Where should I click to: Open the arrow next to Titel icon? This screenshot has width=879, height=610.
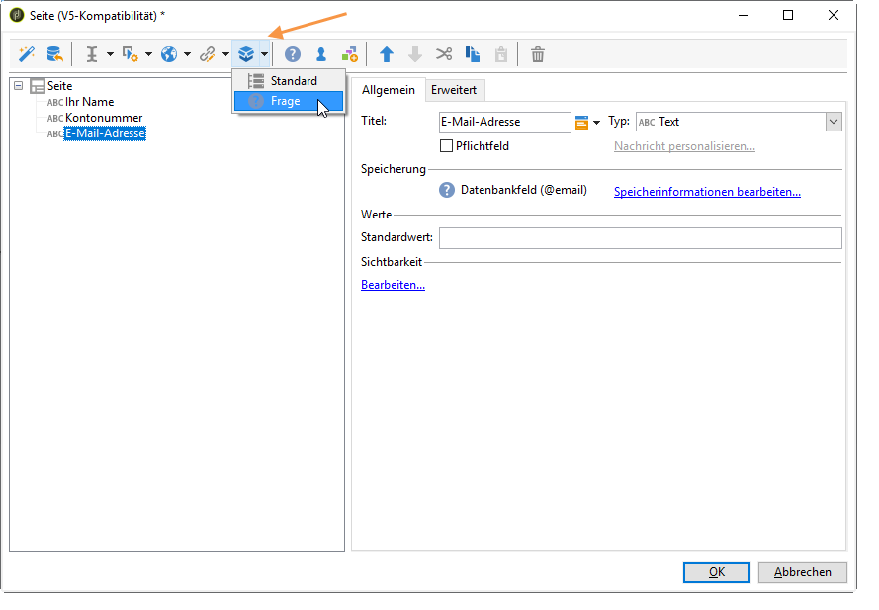596,123
